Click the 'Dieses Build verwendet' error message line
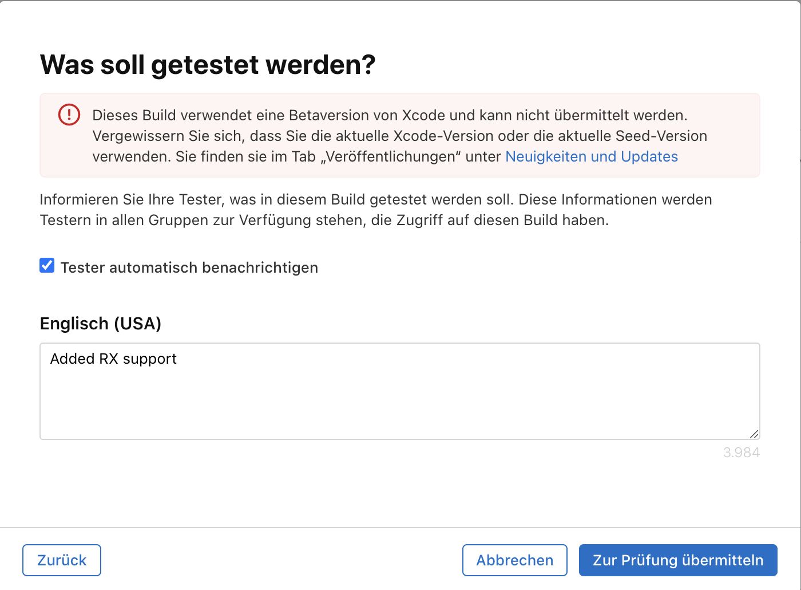This screenshot has width=801, height=590. point(390,115)
